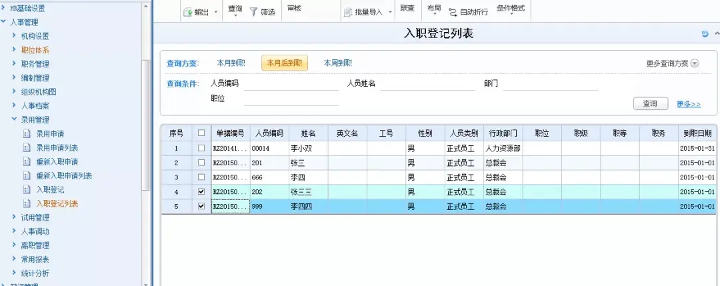
Task: Expand the 机构设置 tree node
Action: click(15, 36)
